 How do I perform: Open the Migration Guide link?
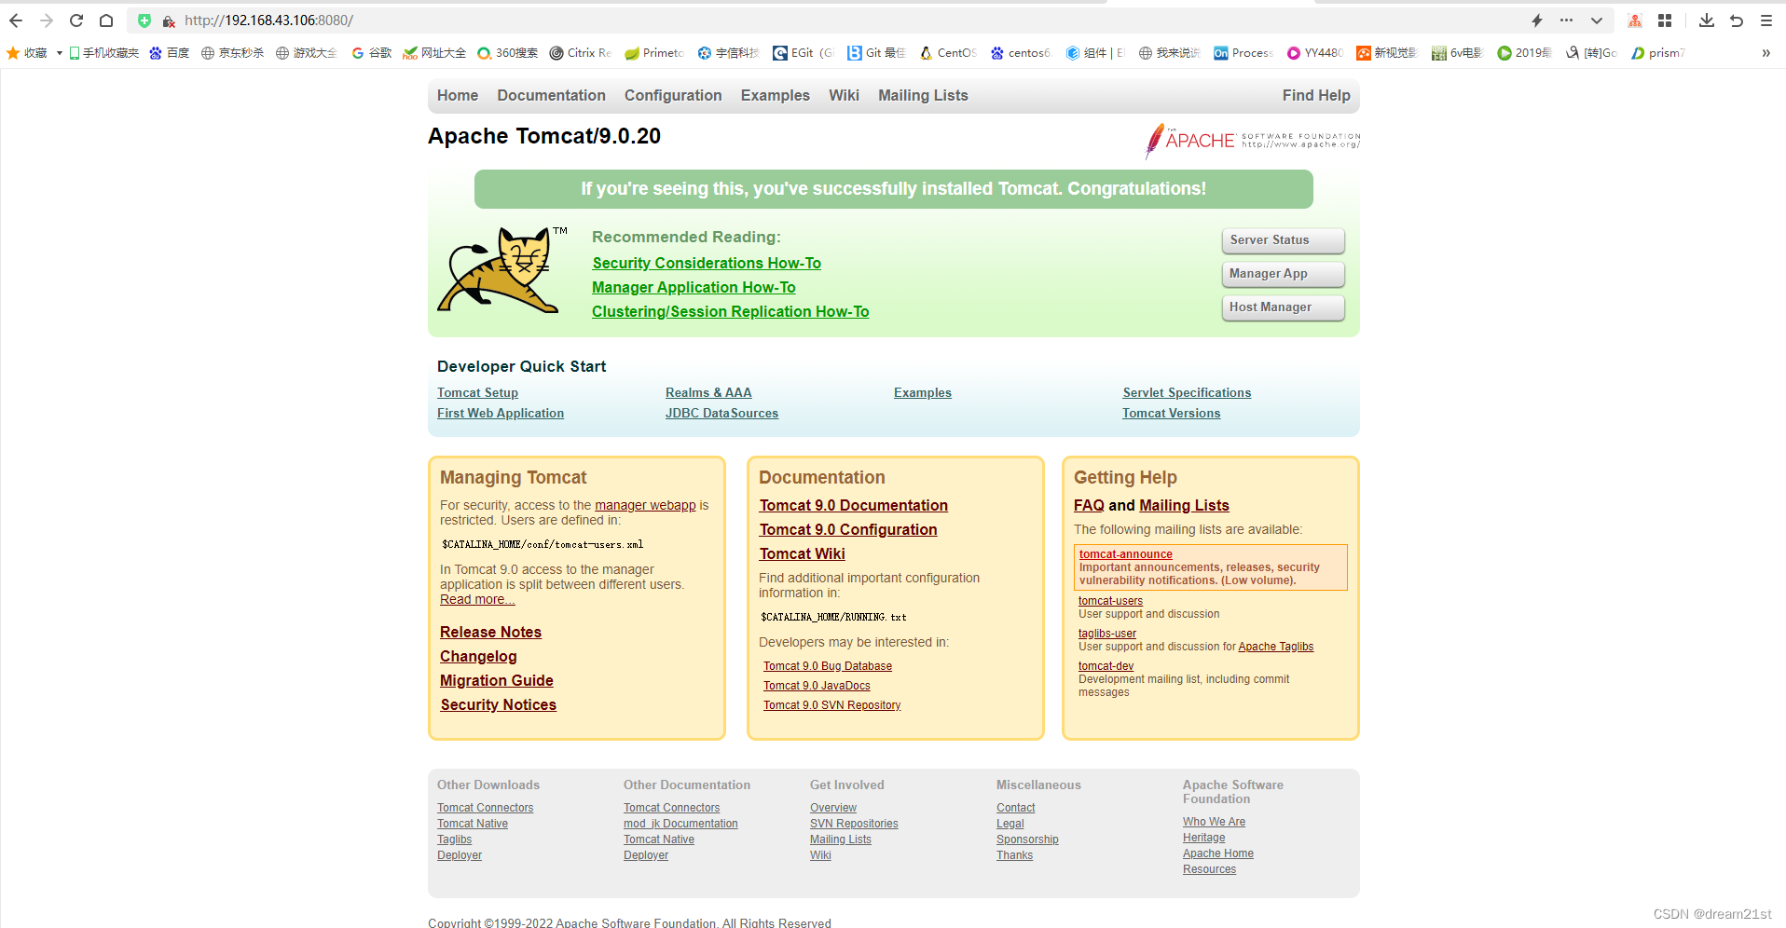497,680
